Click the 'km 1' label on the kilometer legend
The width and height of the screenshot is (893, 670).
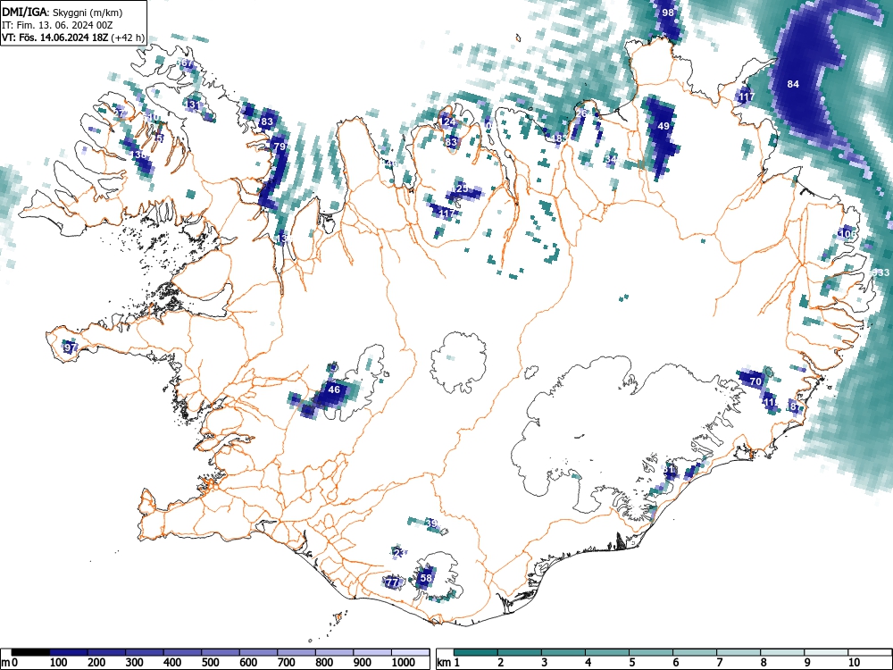448,663
